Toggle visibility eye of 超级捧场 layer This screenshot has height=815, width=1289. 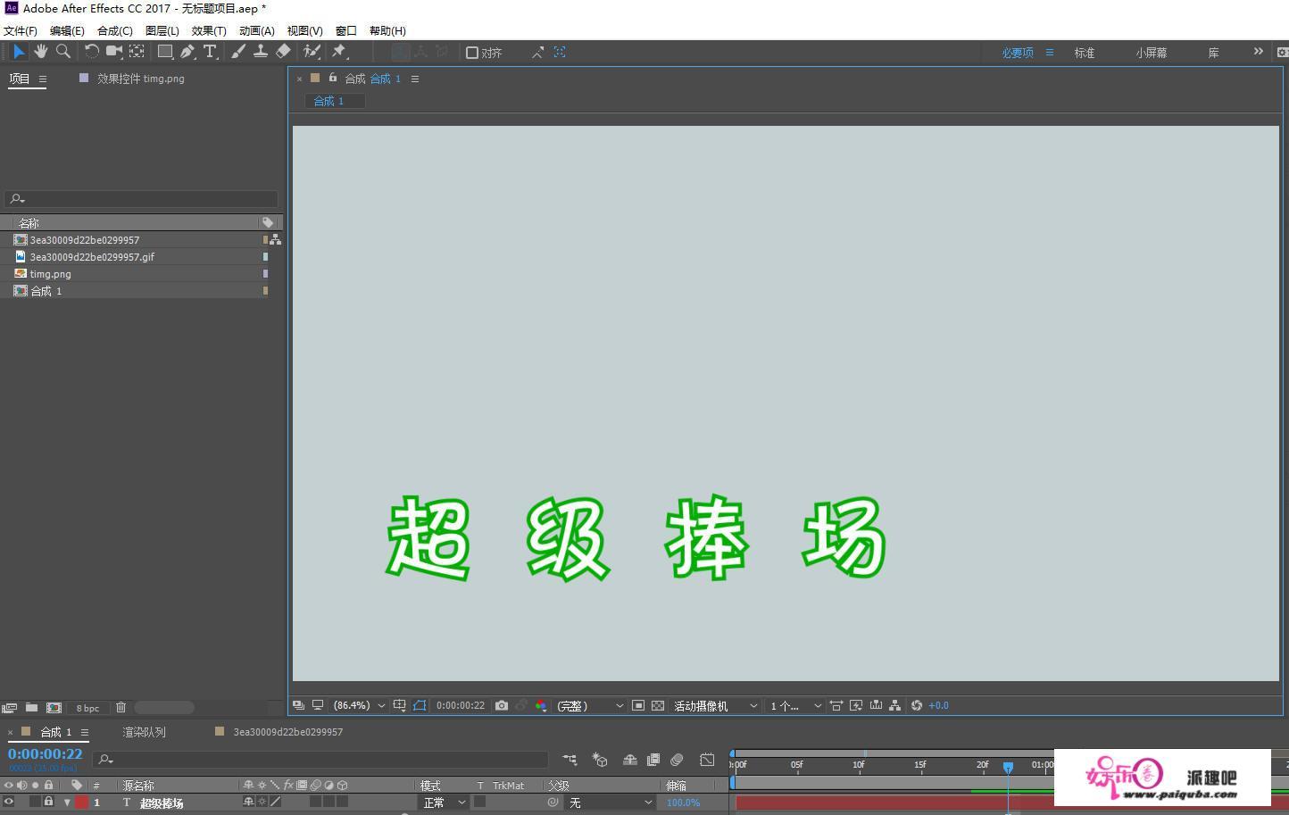(x=9, y=802)
